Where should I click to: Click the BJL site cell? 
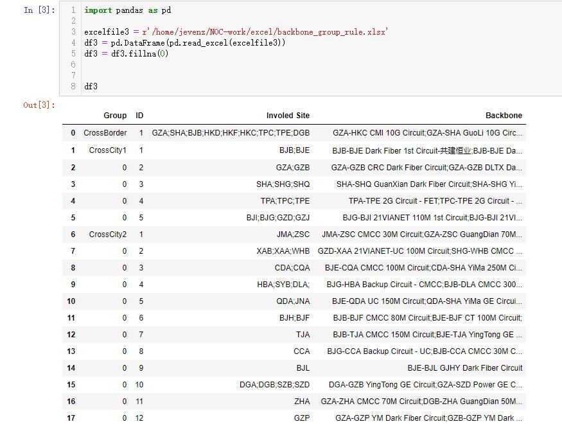pos(303,368)
